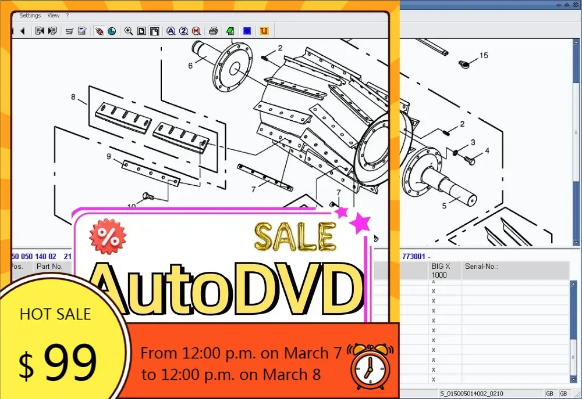Click the blue 773001 text
The width and height of the screenshot is (582, 399).
tap(413, 256)
